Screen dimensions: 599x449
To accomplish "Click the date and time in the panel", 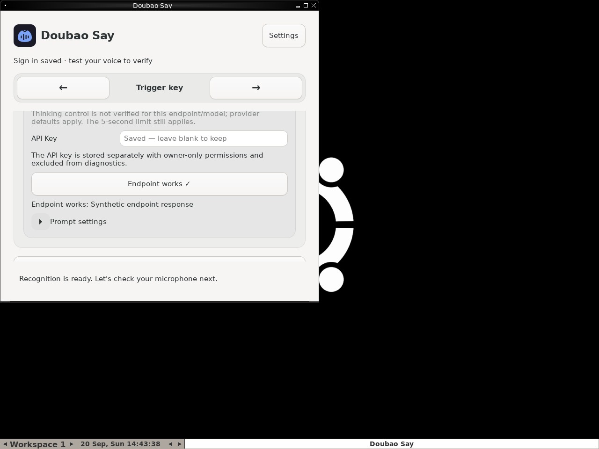I will tap(120, 444).
